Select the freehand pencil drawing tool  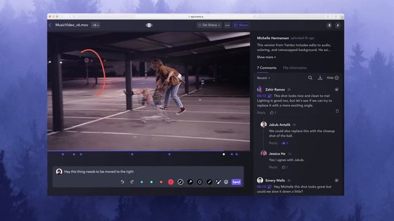[x=180, y=182]
